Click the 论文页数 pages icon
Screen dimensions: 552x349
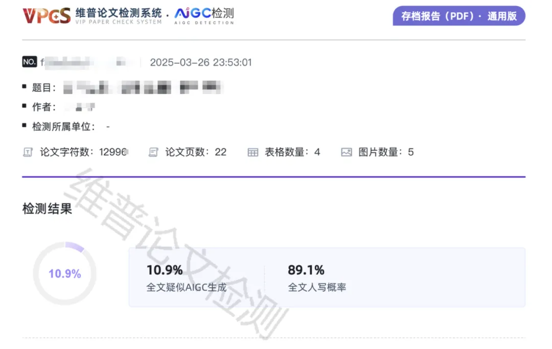point(153,152)
